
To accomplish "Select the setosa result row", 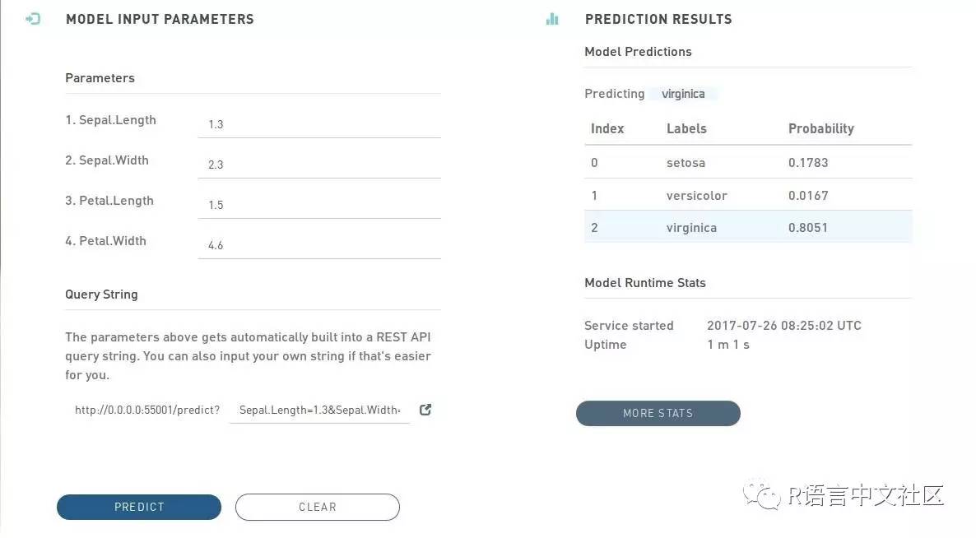I will (x=747, y=163).
